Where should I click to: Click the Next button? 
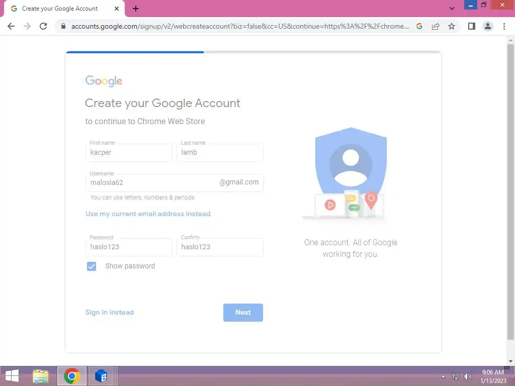243,313
